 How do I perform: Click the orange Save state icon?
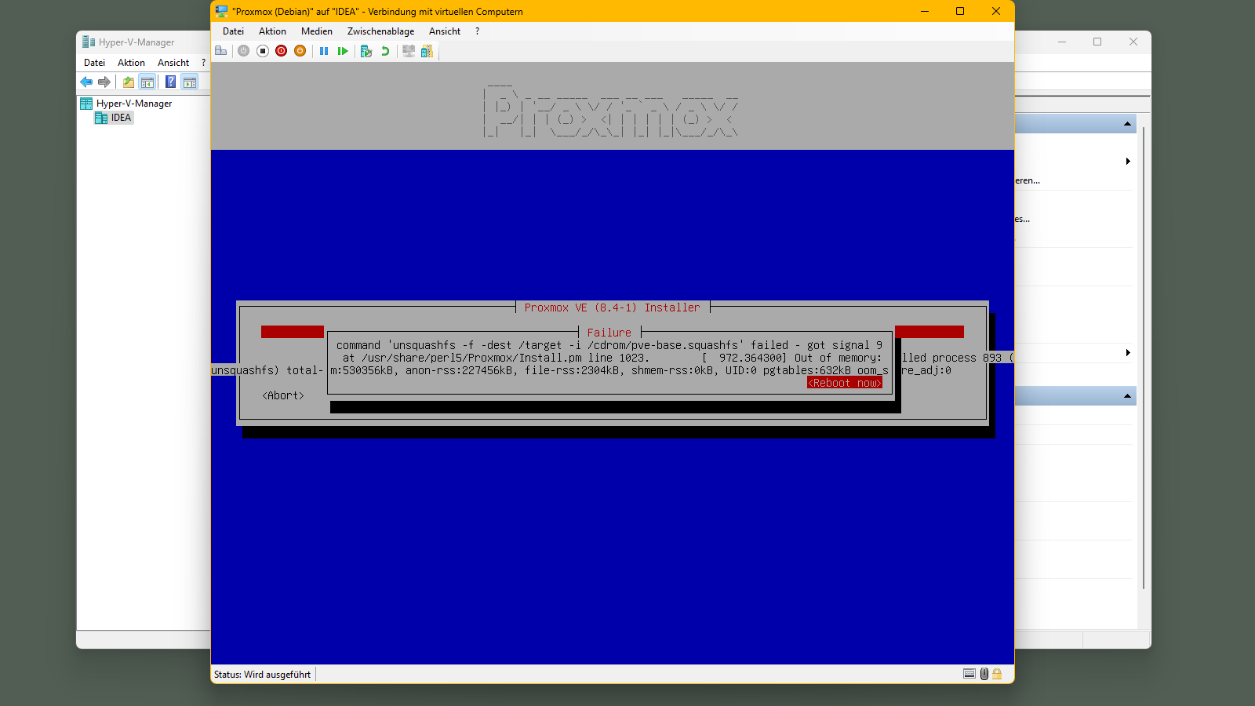(x=300, y=51)
